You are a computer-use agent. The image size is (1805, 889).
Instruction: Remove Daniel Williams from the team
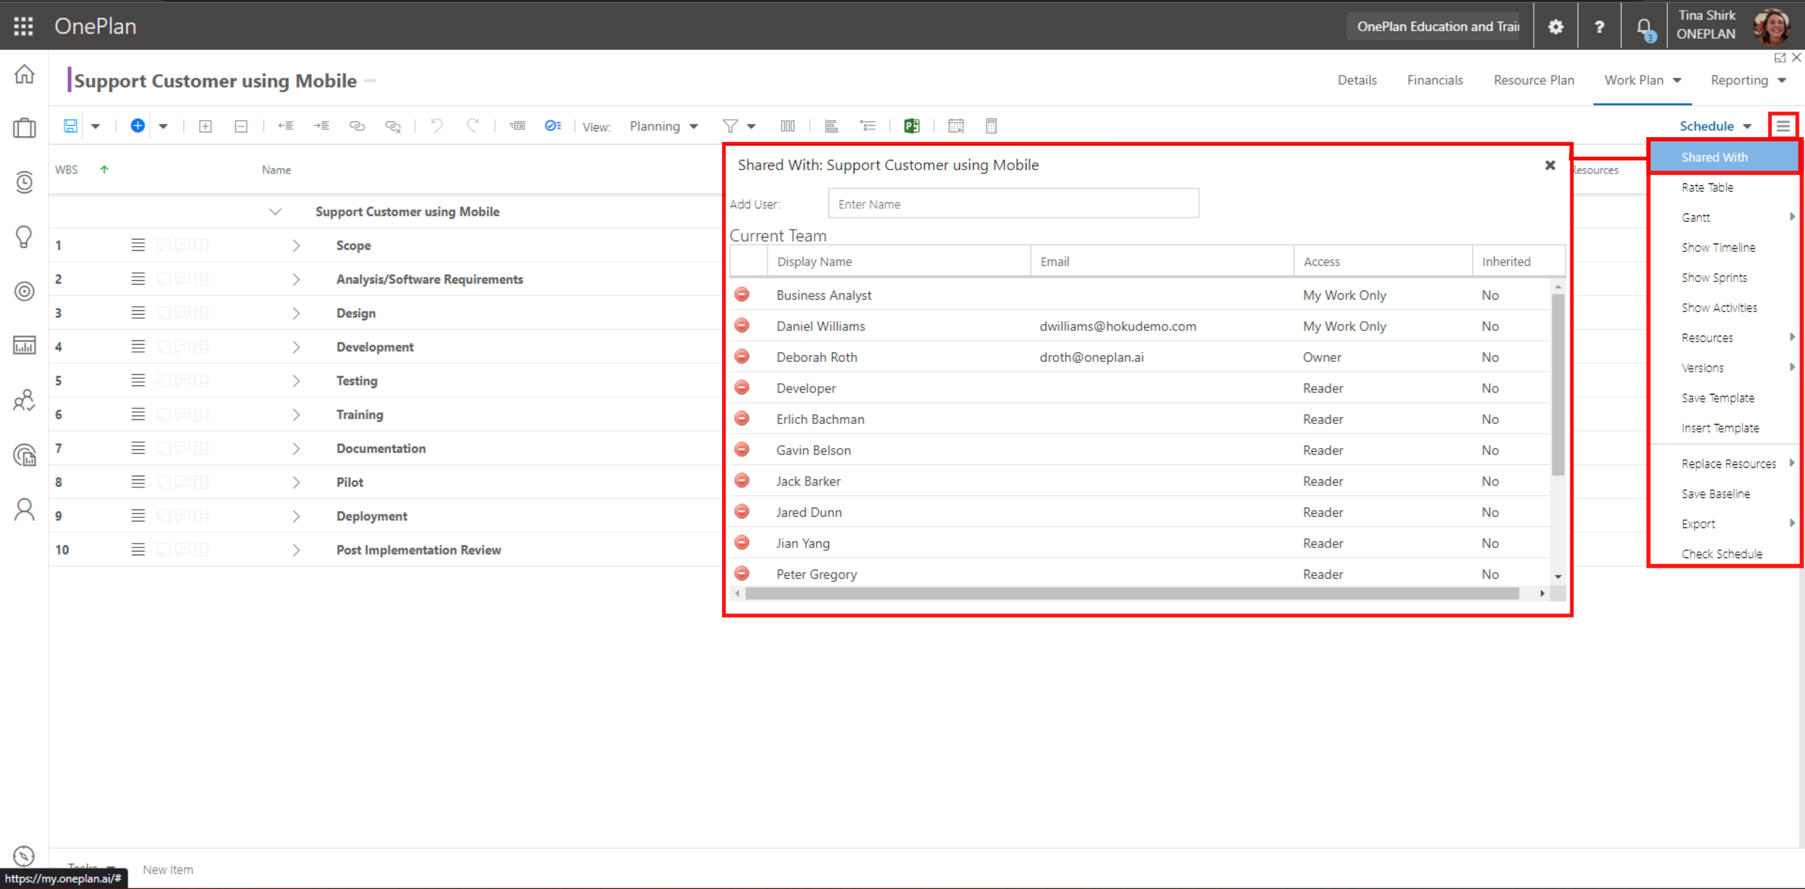click(x=741, y=325)
